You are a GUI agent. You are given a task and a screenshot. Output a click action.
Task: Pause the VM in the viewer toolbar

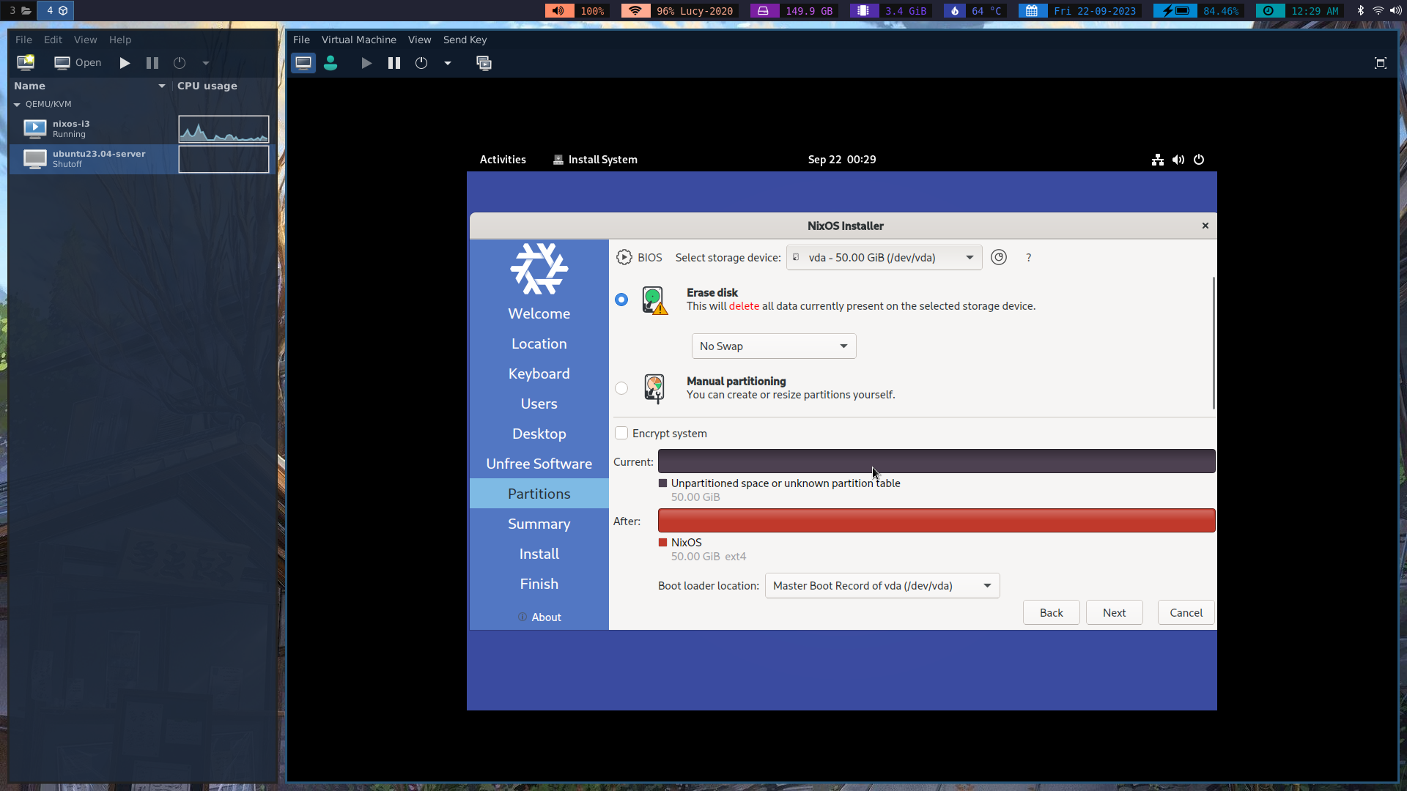(394, 63)
